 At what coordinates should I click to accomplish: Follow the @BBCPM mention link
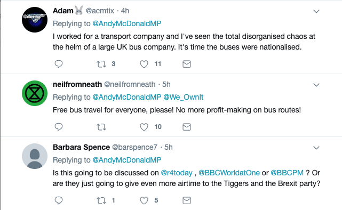coord(287,173)
